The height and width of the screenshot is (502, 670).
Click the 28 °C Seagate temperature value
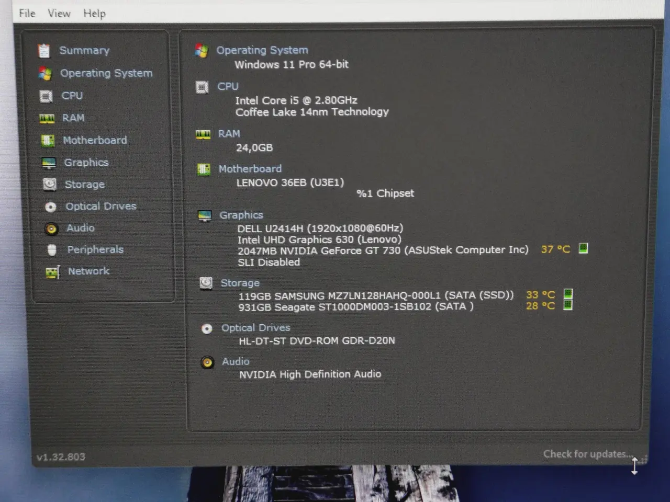540,306
